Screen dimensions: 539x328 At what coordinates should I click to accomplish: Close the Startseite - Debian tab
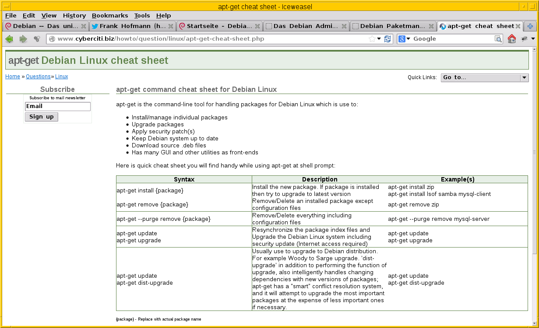(x=257, y=26)
